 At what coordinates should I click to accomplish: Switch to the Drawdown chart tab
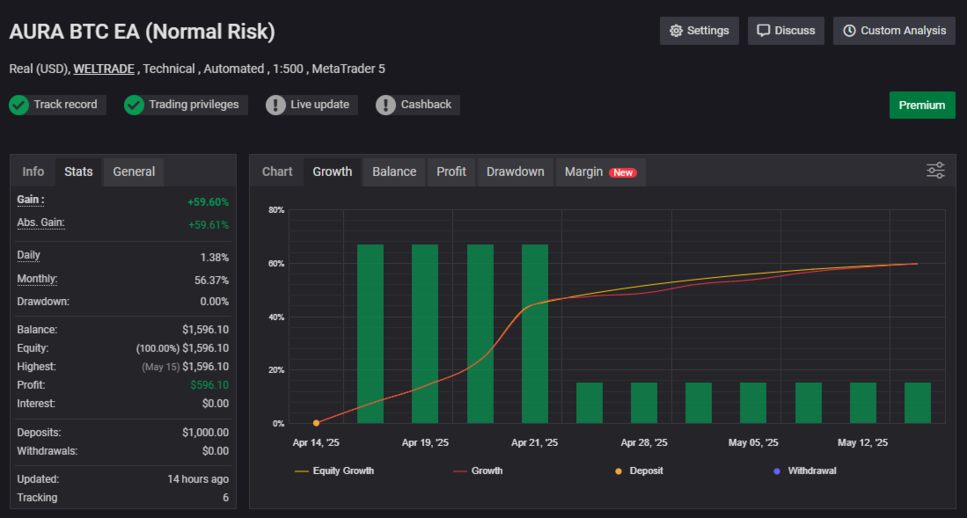tap(515, 171)
